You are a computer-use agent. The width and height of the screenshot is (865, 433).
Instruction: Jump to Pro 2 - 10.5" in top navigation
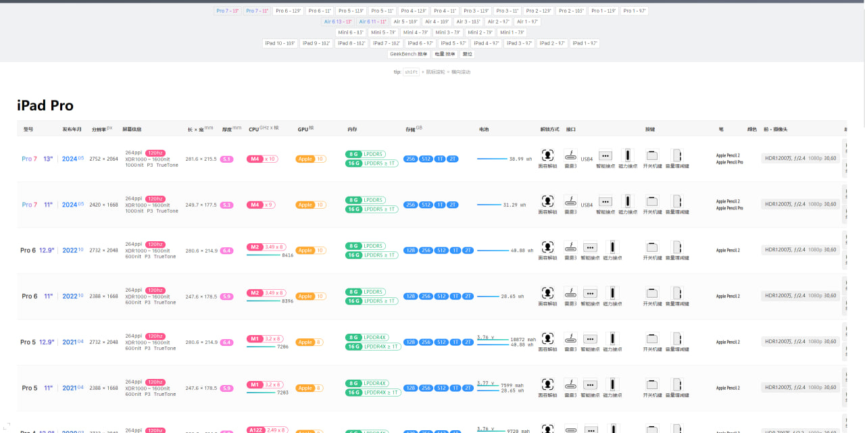tap(571, 11)
